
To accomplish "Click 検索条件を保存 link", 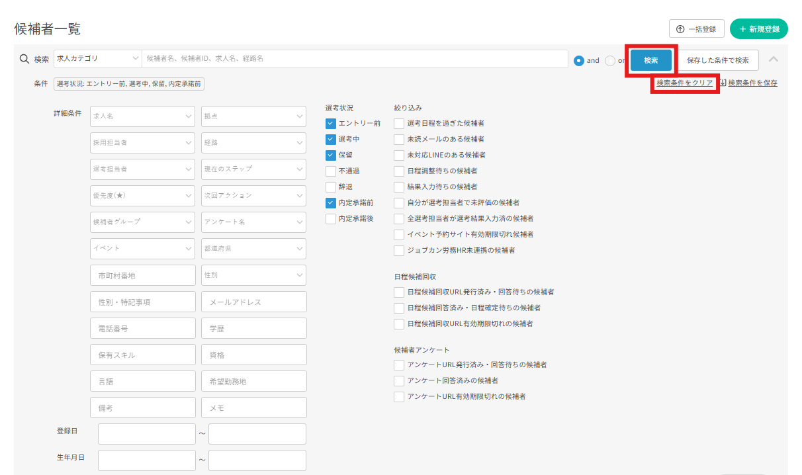I will (752, 83).
